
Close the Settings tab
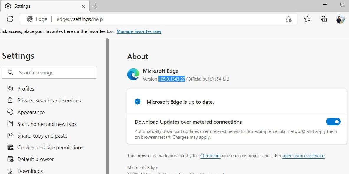click(83, 6)
